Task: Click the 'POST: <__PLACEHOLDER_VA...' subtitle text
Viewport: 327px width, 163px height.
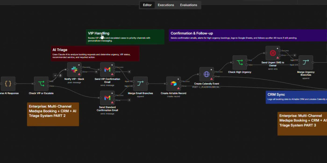Action: point(206,87)
